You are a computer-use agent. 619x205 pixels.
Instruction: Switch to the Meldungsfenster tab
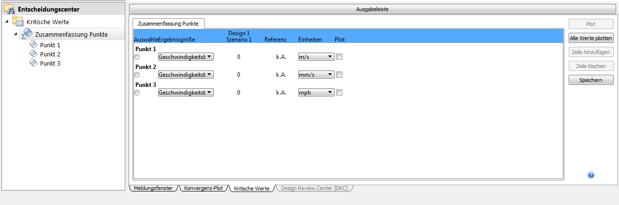point(153,188)
